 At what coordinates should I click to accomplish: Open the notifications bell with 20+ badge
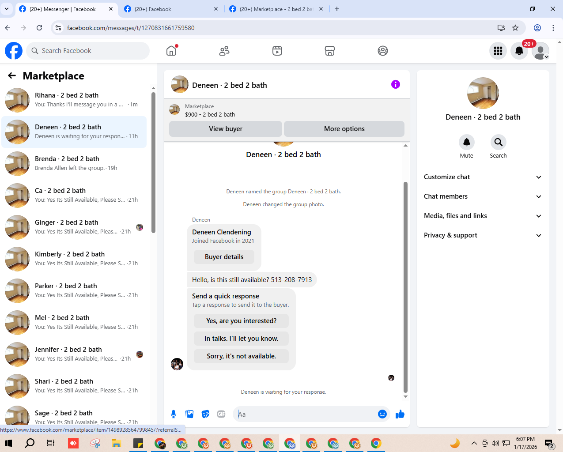(519, 51)
